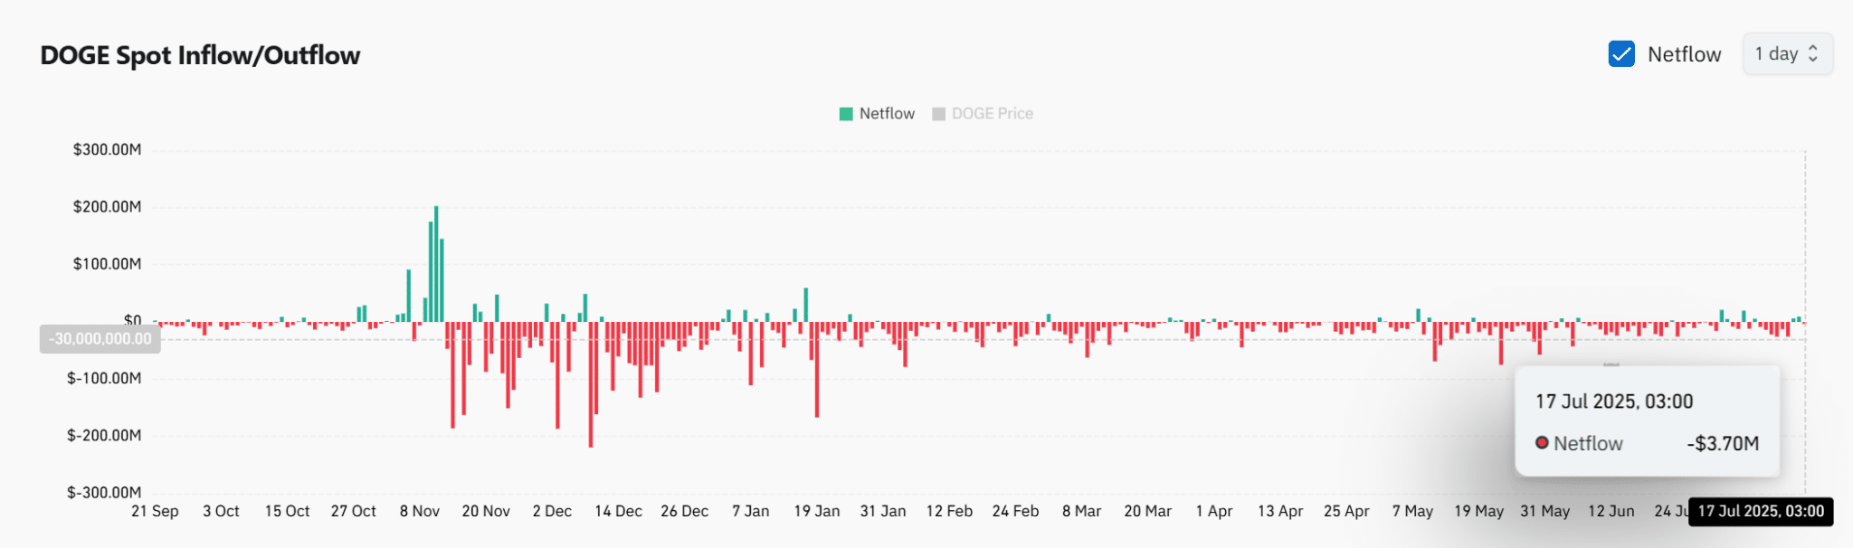Click the $-300.00M y-axis label

(104, 493)
